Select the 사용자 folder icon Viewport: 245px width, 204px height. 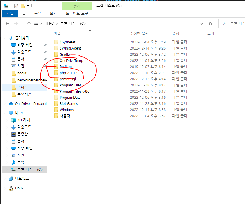pyautogui.click(x=56, y=116)
